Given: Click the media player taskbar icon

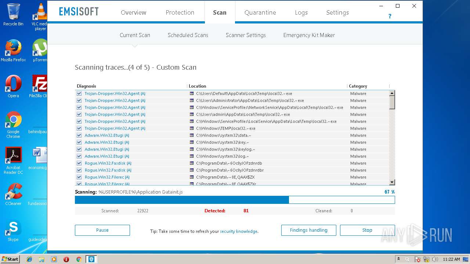Looking at the screenshot, I should click(54, 259).
